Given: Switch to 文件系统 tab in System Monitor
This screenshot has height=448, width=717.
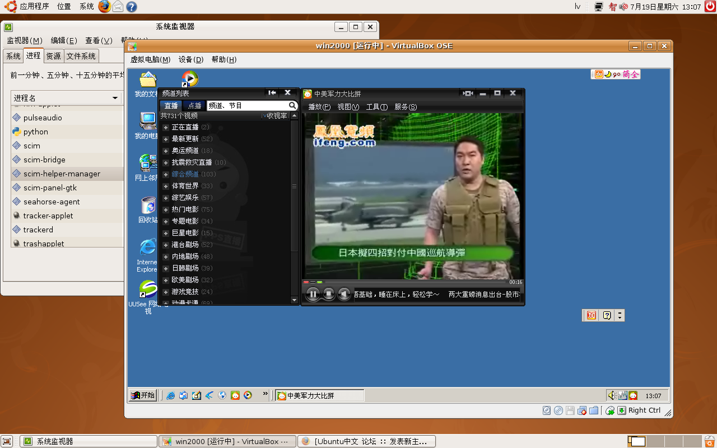Looking at the screenshot, I should point(81,56).
